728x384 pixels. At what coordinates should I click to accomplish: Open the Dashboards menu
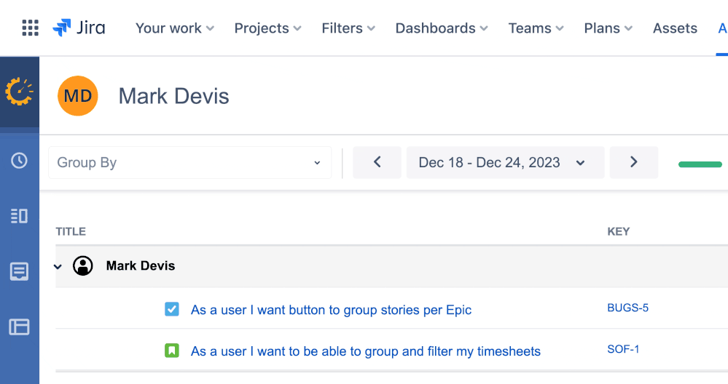[x=442, y=28]
